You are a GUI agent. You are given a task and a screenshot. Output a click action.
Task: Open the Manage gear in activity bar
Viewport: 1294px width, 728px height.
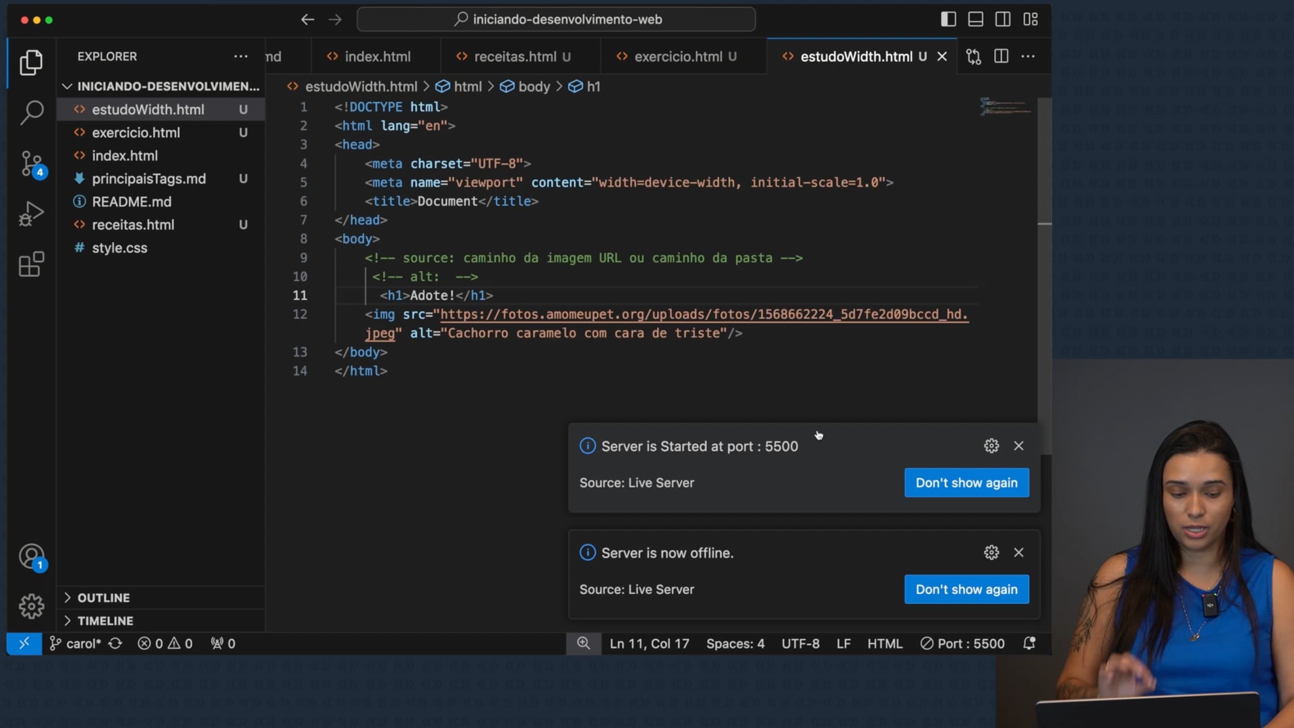[x=31, y=606]
